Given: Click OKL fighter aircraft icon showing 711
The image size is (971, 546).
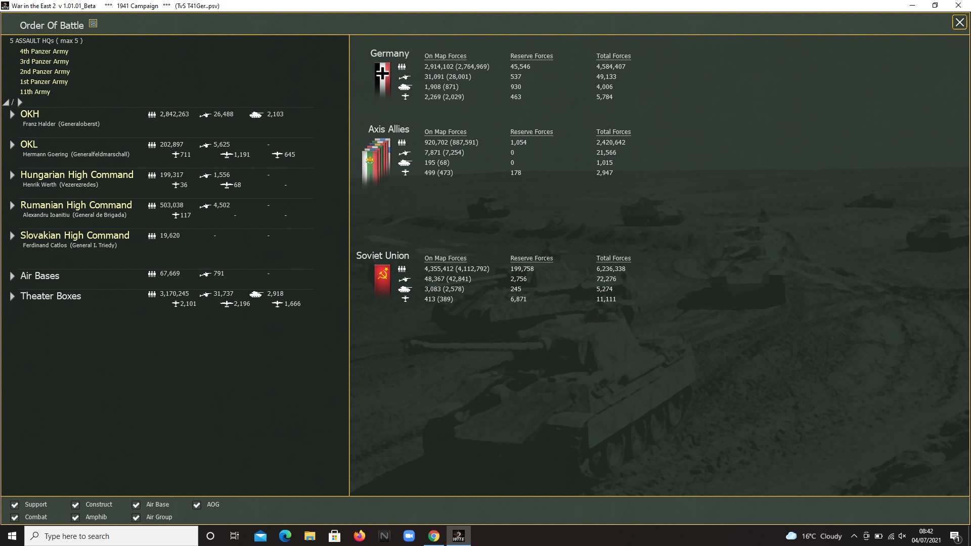Looking at the screenshot, I should (175, 155).
